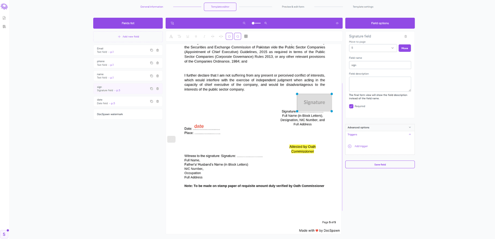Collapse the Triggers section

point(379,135)
